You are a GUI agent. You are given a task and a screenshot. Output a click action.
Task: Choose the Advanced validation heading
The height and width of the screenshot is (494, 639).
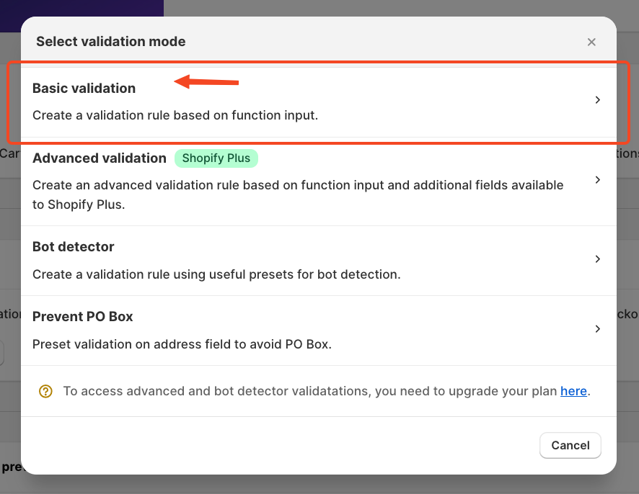[x=100, y=158]
